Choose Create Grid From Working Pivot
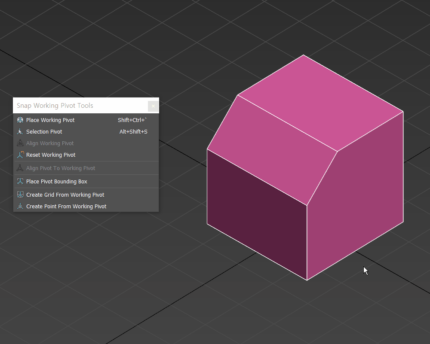 tap(86, 195)
